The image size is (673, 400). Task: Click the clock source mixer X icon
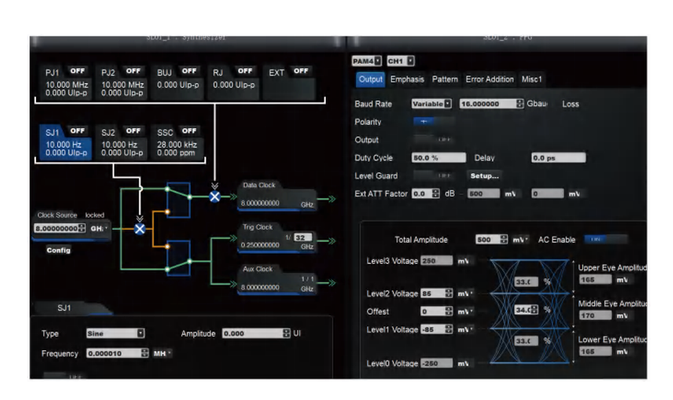(x=139, y=229)
